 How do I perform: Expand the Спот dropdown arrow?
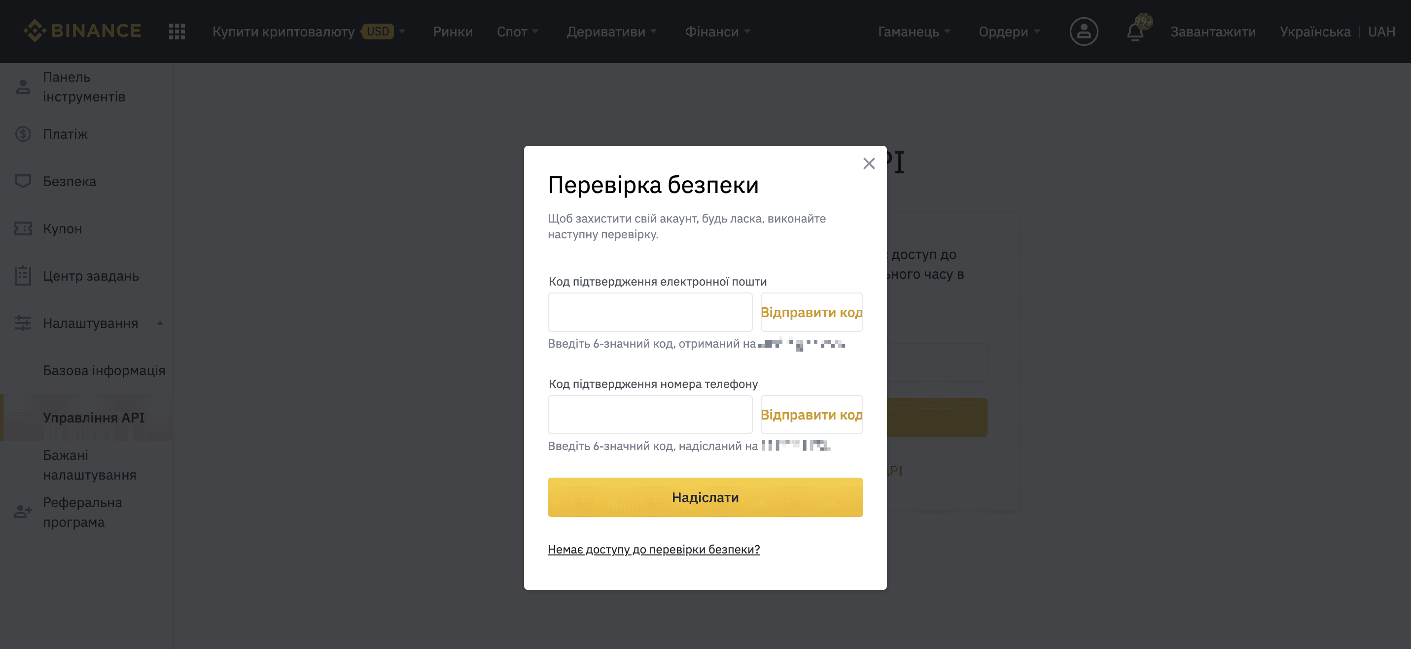pyautogui.click(x=535, y=31)
